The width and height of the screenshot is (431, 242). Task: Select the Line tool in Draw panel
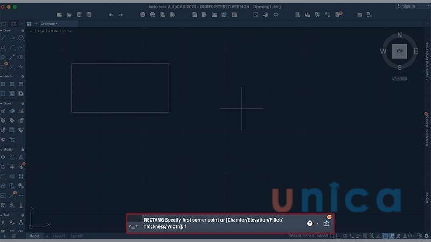pyautogui.click(x=3, y=38)
